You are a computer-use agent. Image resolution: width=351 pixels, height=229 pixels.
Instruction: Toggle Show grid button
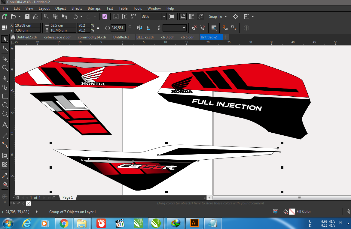[192, 17]
